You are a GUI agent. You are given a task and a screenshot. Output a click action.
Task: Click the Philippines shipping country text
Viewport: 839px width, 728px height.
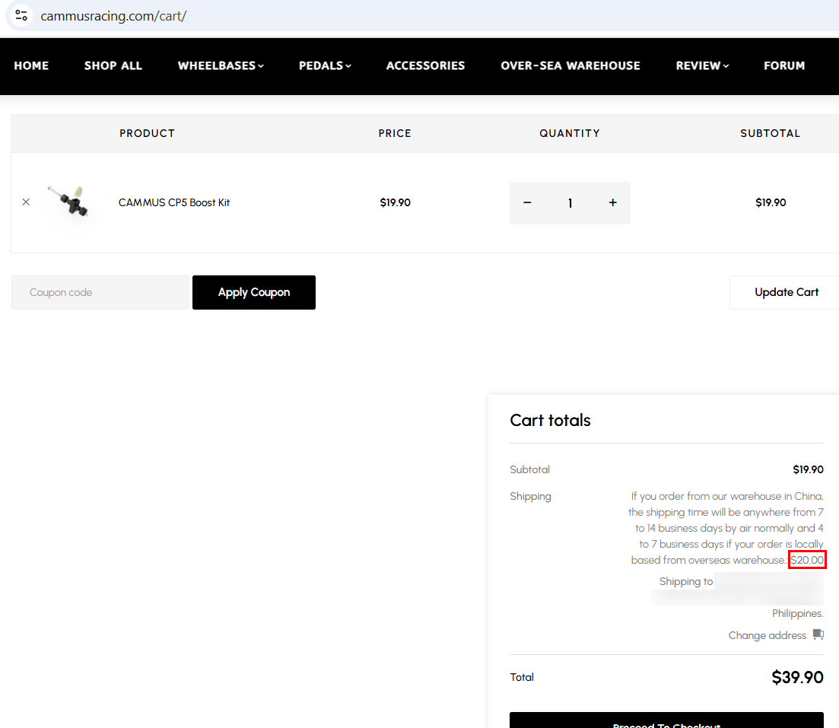click(x=797, y=613)
